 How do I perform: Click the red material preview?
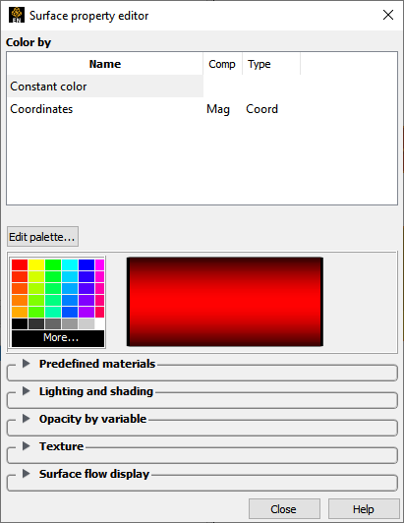click(225, 302)
